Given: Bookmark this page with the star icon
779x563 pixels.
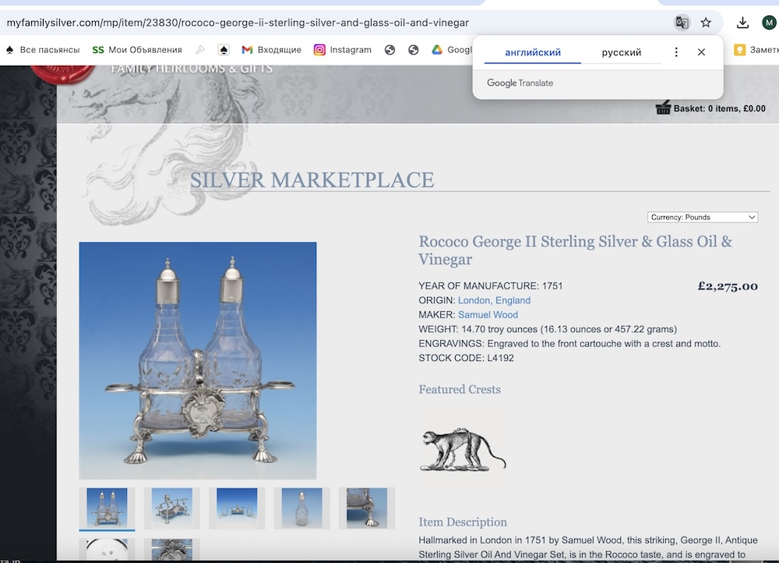Looking at the screenshot, I should (706, 23).
